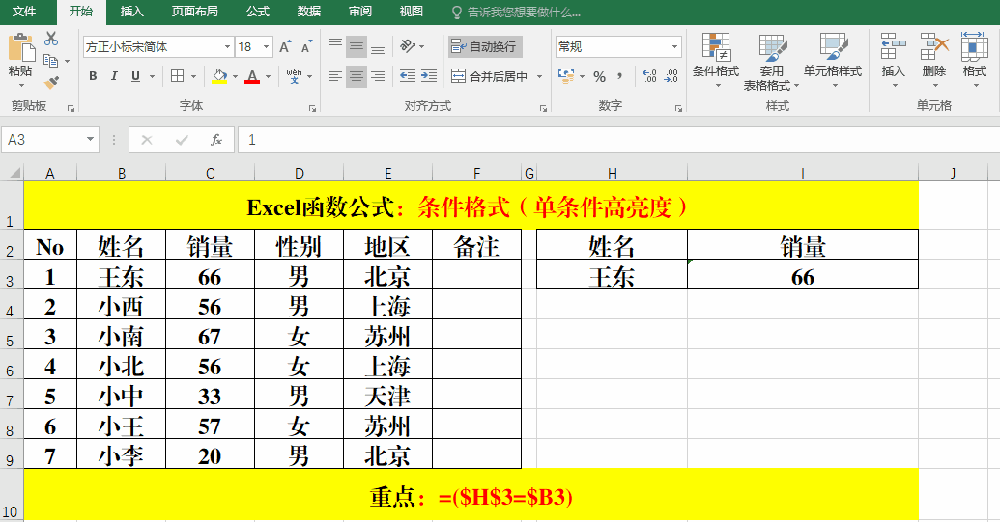This screenshot has width=1000, height=522.
Task: Apply comma thousands separator style
Action: point(620,76)
